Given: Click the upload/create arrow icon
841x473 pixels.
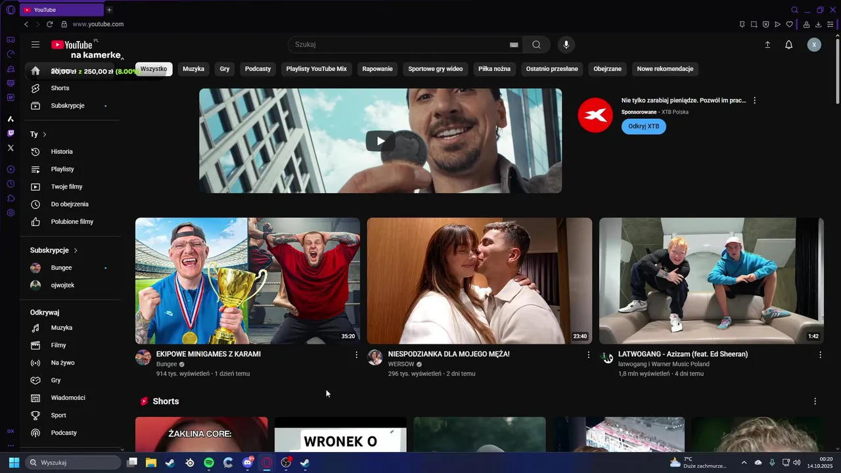Looking at the screenshot, I should [767, 45].
